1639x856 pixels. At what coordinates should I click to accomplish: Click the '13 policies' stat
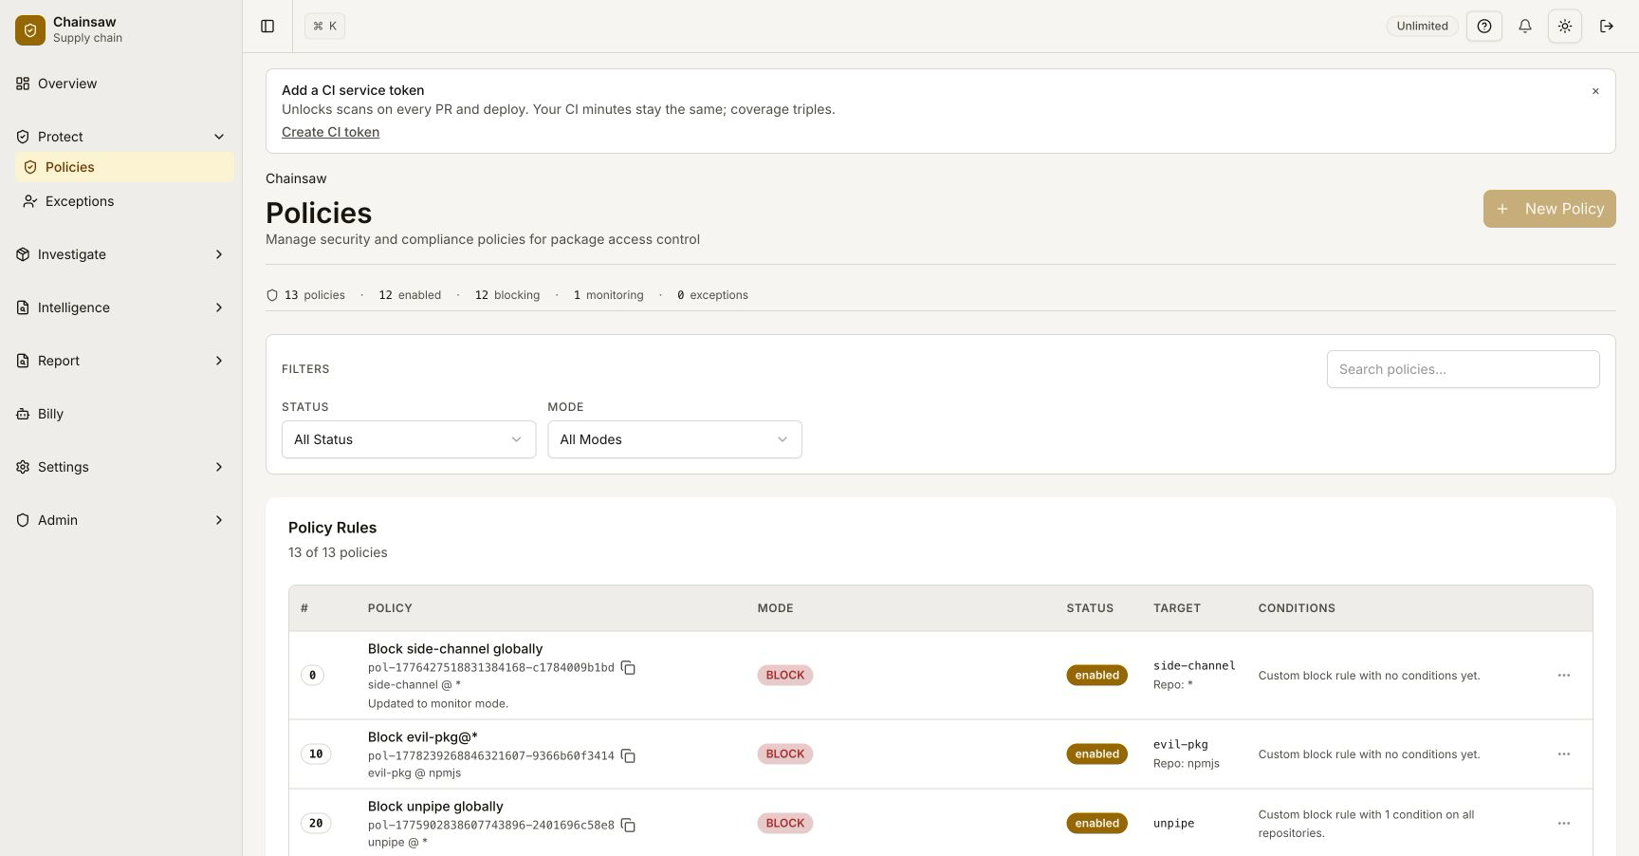305,295
